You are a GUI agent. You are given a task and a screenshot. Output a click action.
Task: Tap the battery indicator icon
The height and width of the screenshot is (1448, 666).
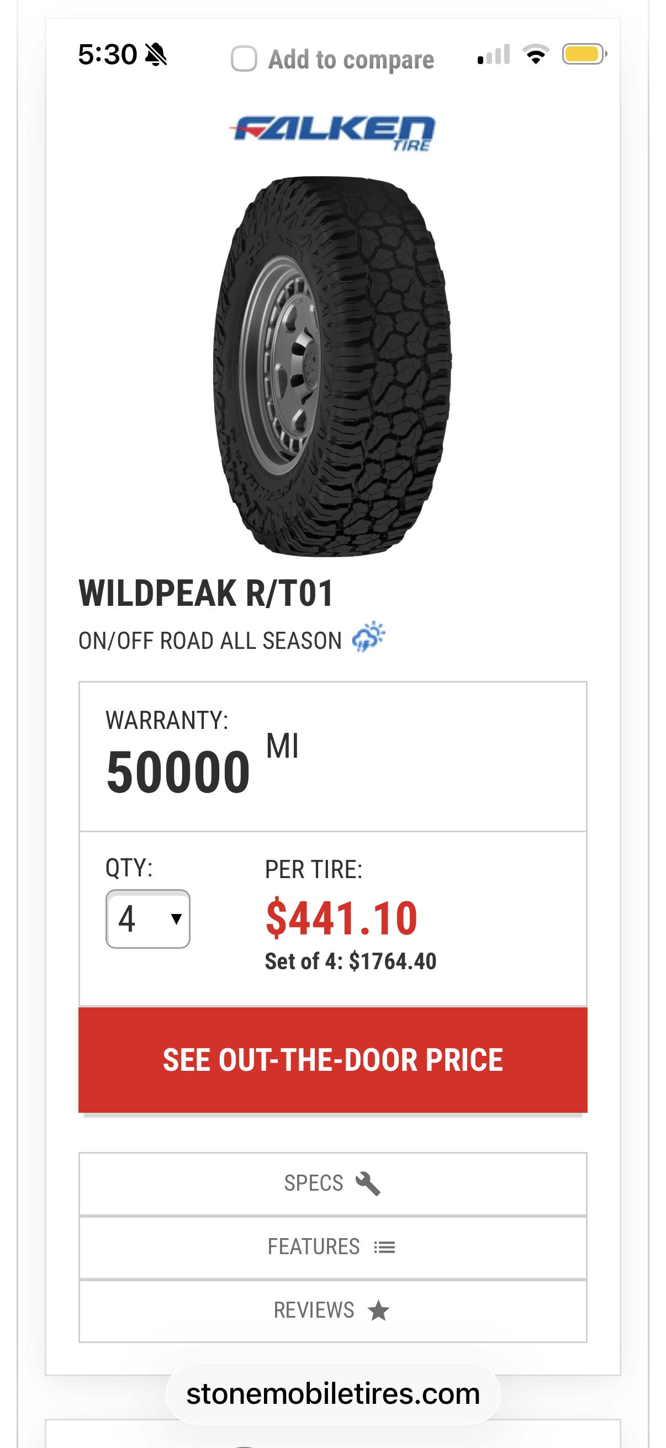click(x=584, y=55)
